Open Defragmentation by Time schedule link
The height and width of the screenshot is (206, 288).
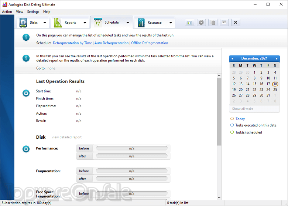click(72, 43)
